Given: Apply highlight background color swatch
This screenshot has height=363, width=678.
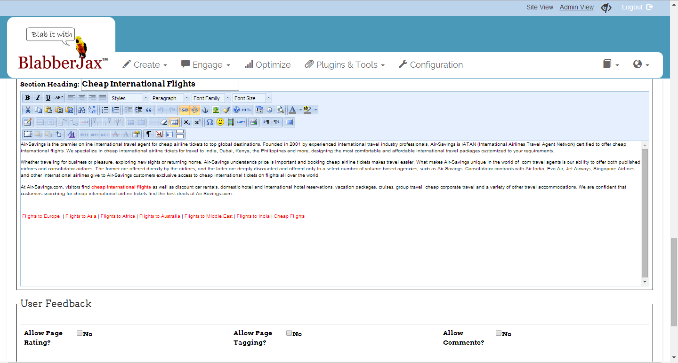Looking at the screenshot, I should [x=308, y=110].
